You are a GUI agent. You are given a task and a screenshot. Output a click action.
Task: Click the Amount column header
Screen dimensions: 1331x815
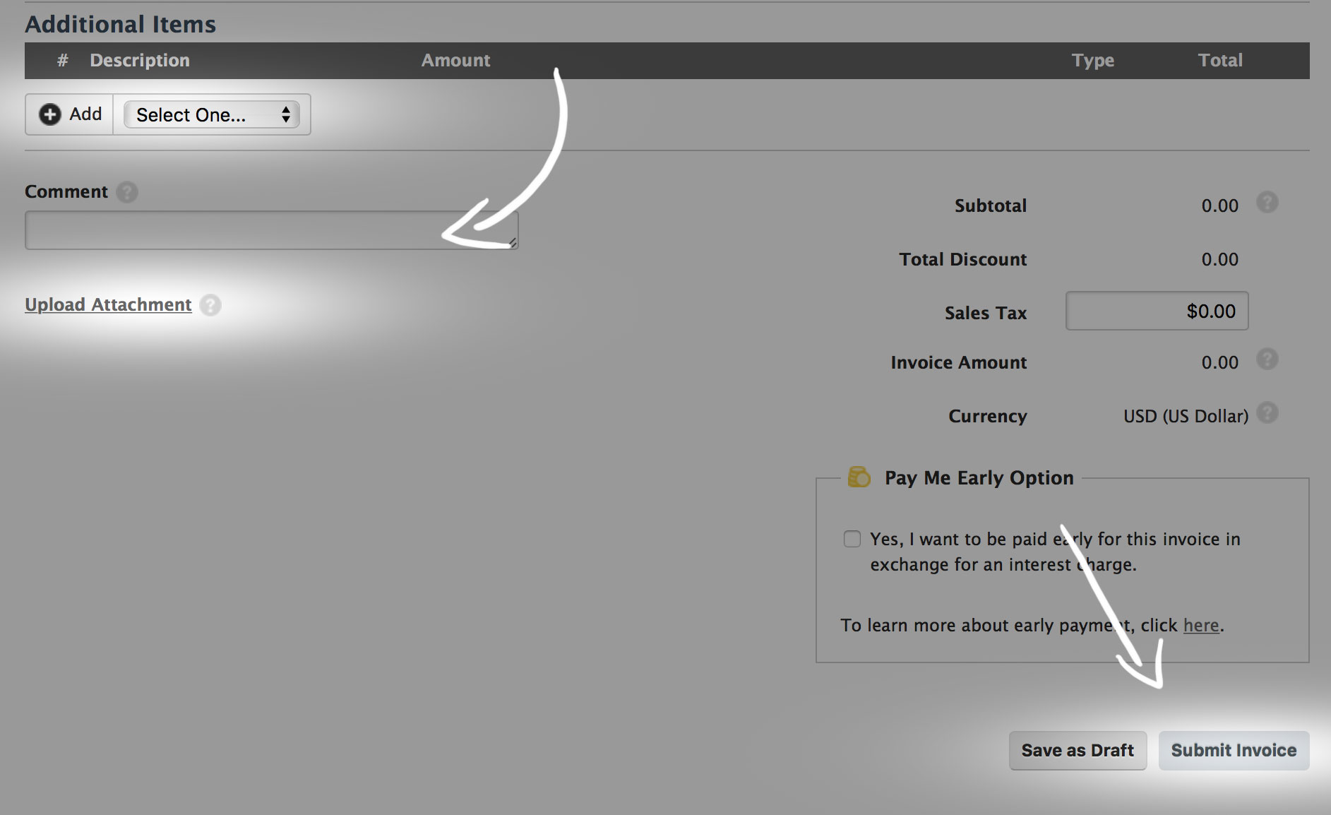(x=455, y=60)
